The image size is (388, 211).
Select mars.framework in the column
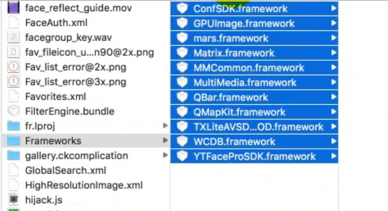231,38
